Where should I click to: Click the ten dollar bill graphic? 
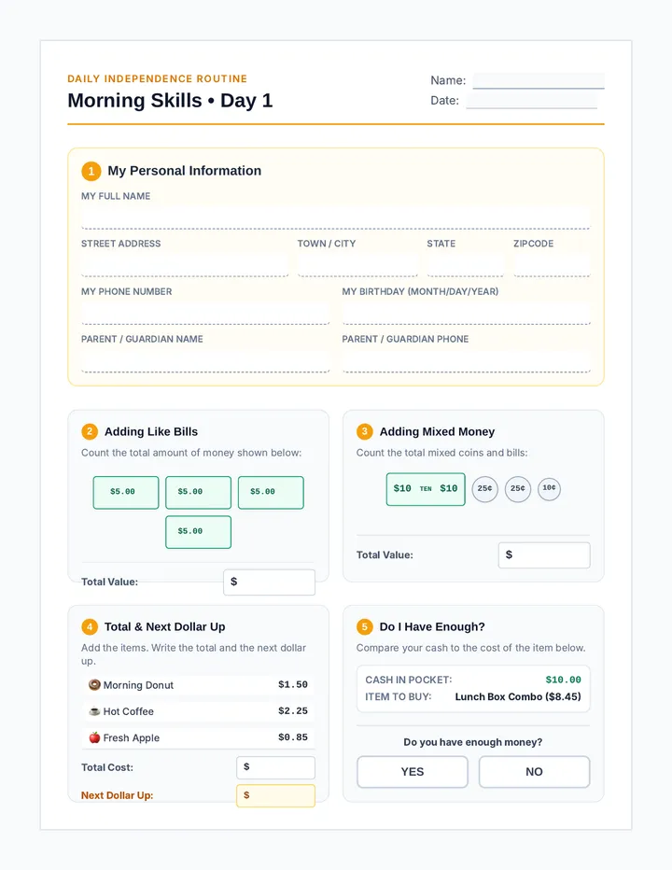pyautogui.click(x=426, y=489)
